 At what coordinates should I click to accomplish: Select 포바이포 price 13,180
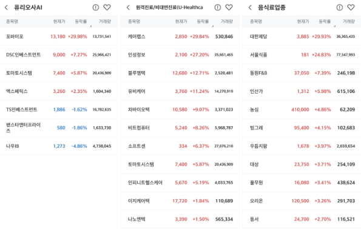click(x=58, y=36)
